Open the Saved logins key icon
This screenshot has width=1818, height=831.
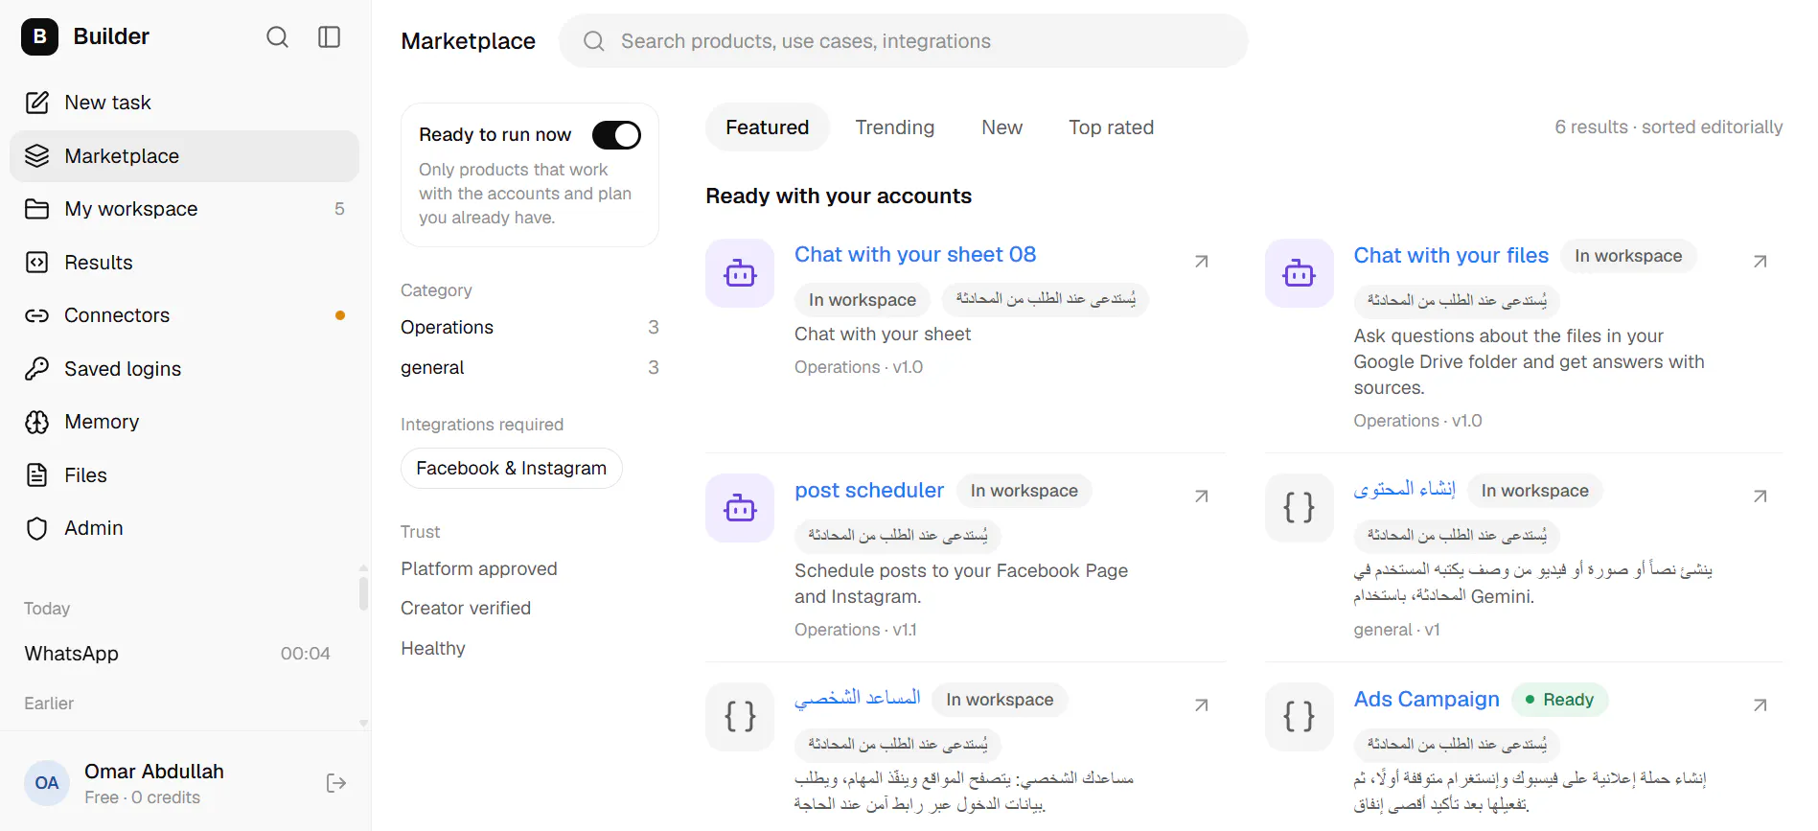37,369
